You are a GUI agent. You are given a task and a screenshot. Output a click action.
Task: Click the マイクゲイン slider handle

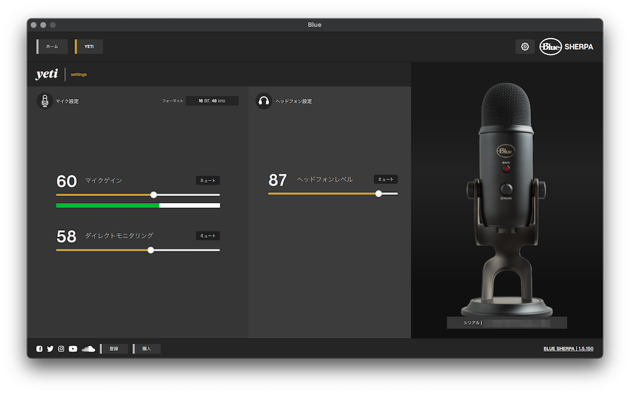point(154,195)
